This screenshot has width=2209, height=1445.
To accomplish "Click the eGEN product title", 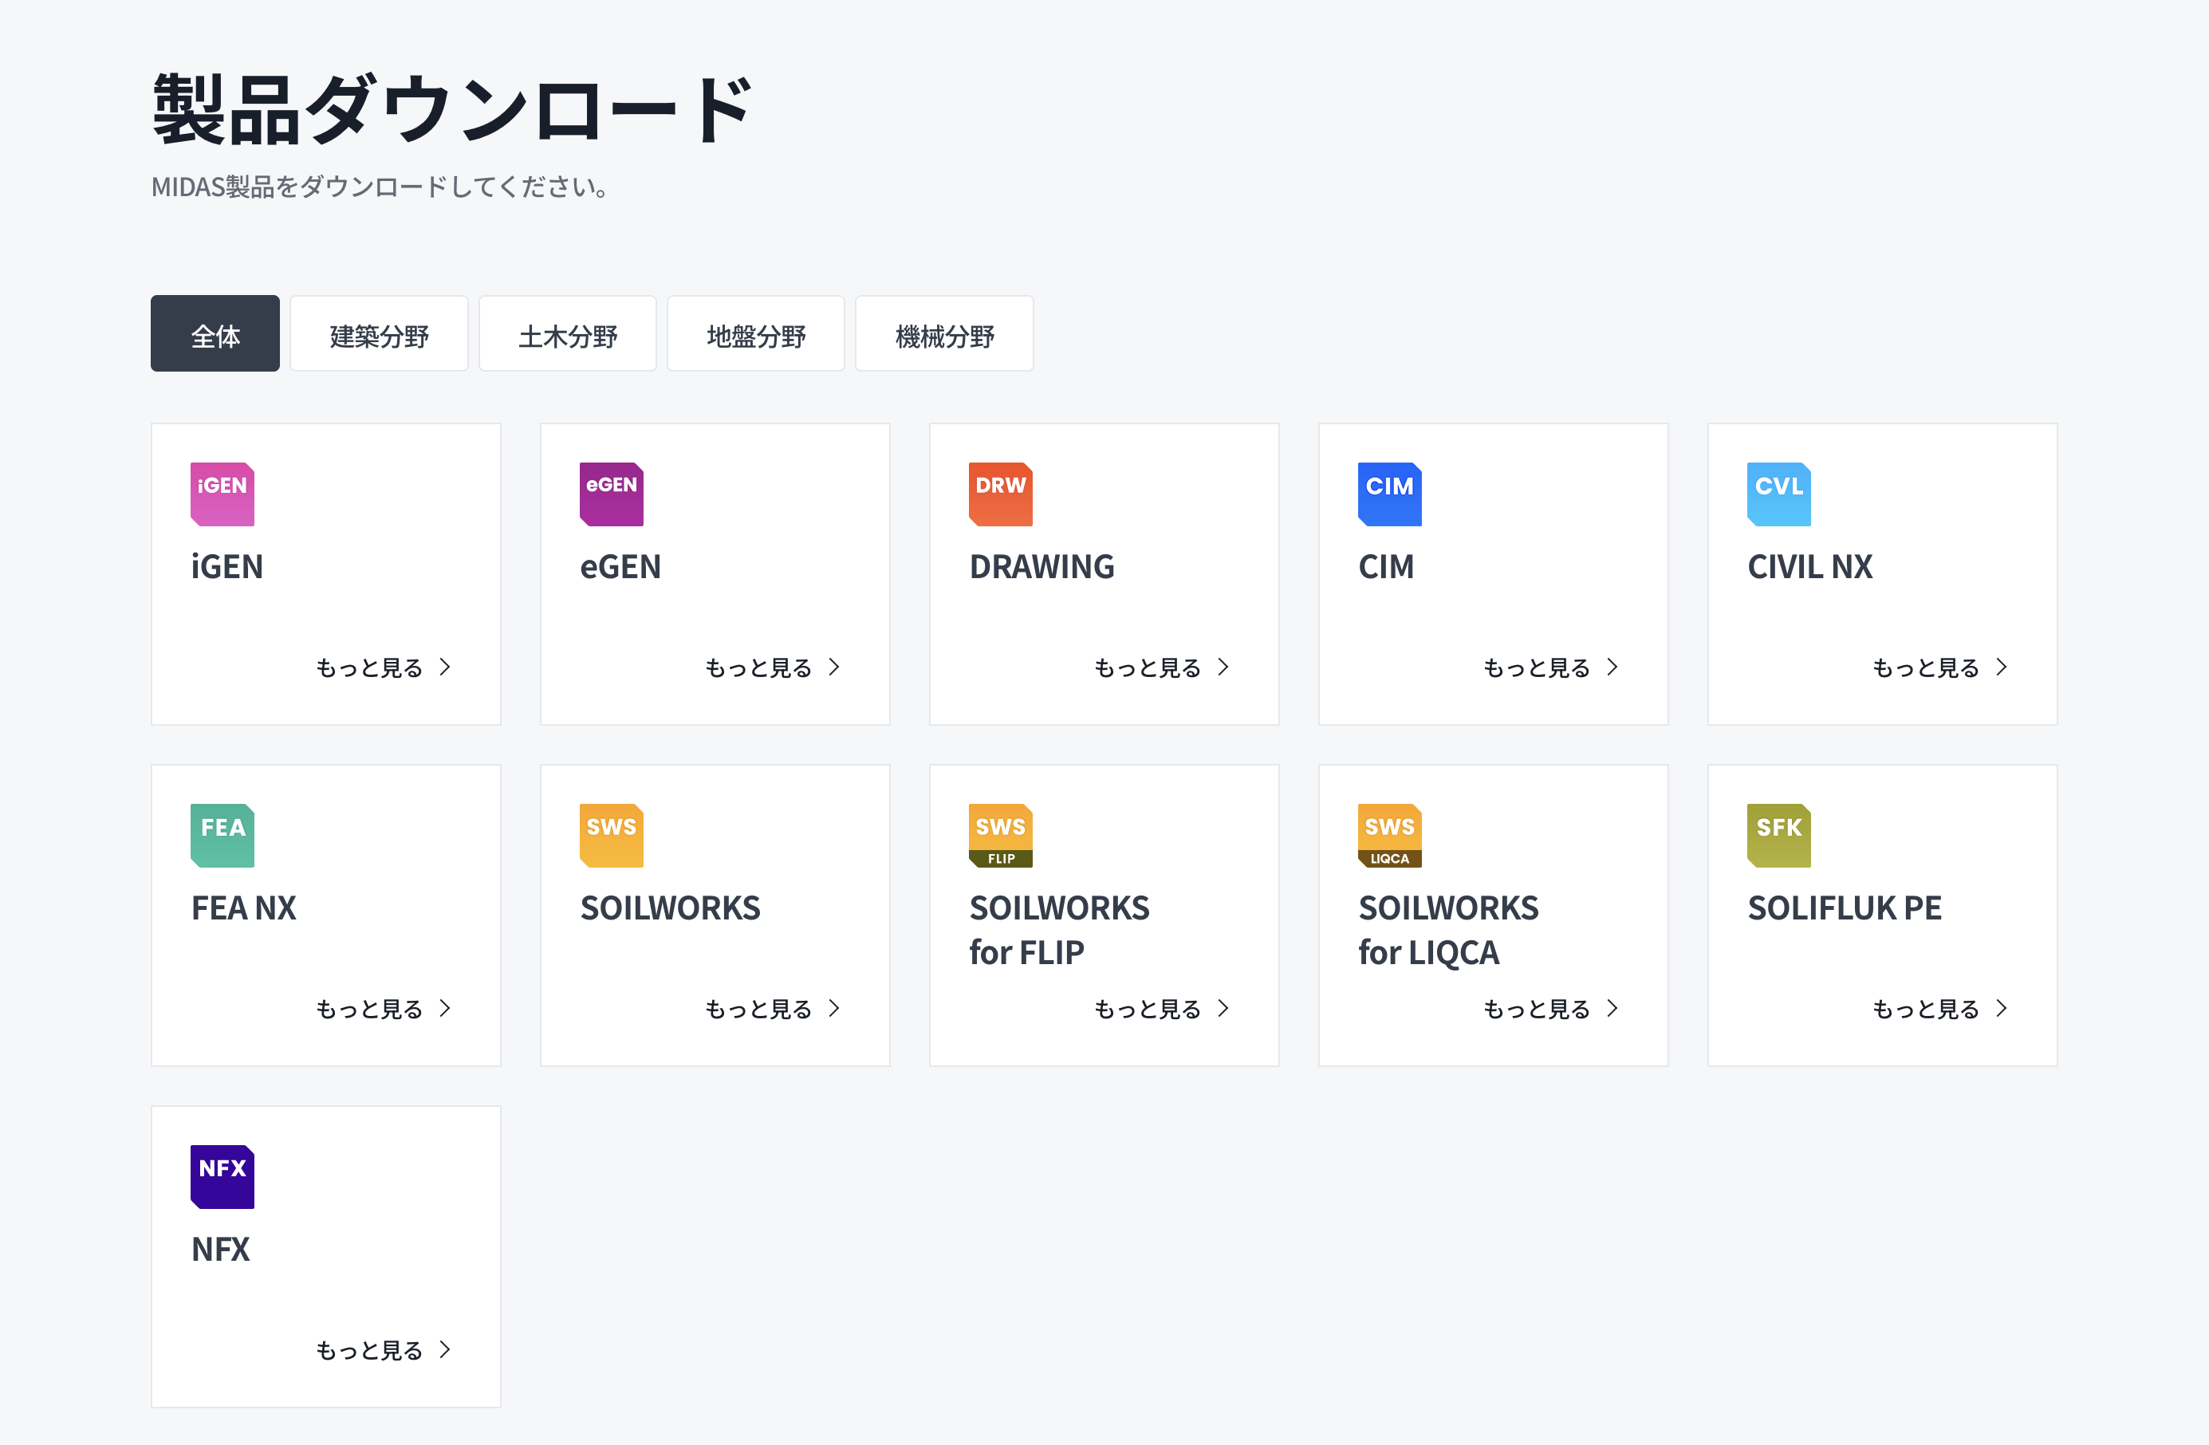I will 621,566.
